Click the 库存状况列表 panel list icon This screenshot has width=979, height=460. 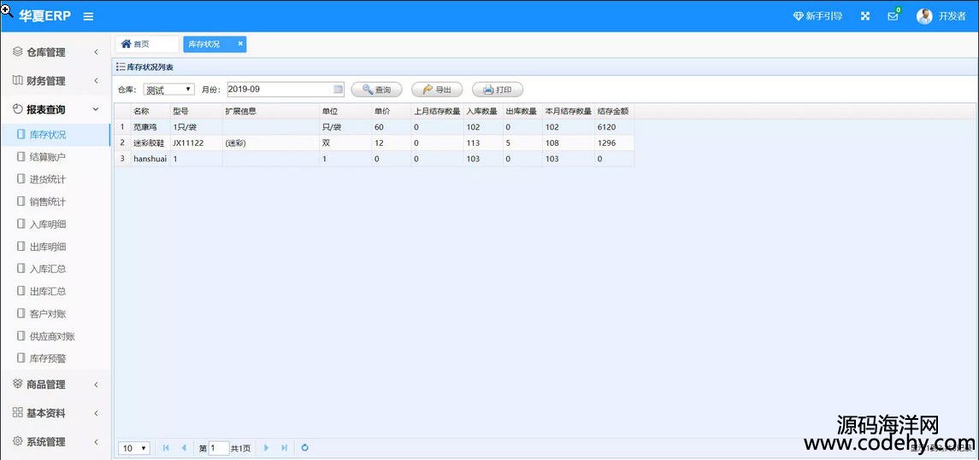click(x=121, y=66)
